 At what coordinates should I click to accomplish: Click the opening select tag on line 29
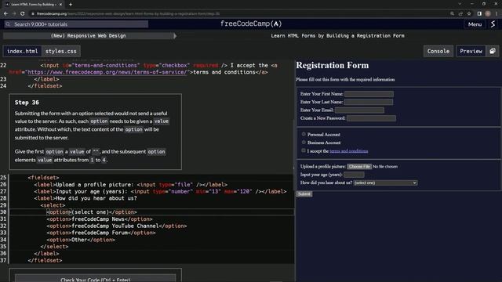pyautogui.click(x=53, y=205)
